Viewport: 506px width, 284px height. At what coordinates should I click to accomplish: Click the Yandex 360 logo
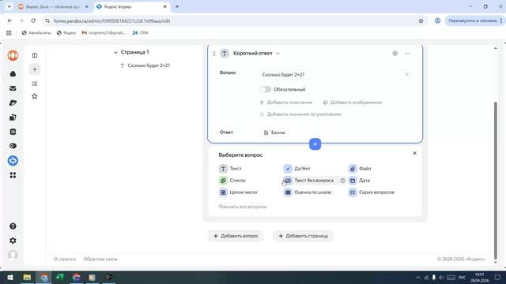point(13,55)
